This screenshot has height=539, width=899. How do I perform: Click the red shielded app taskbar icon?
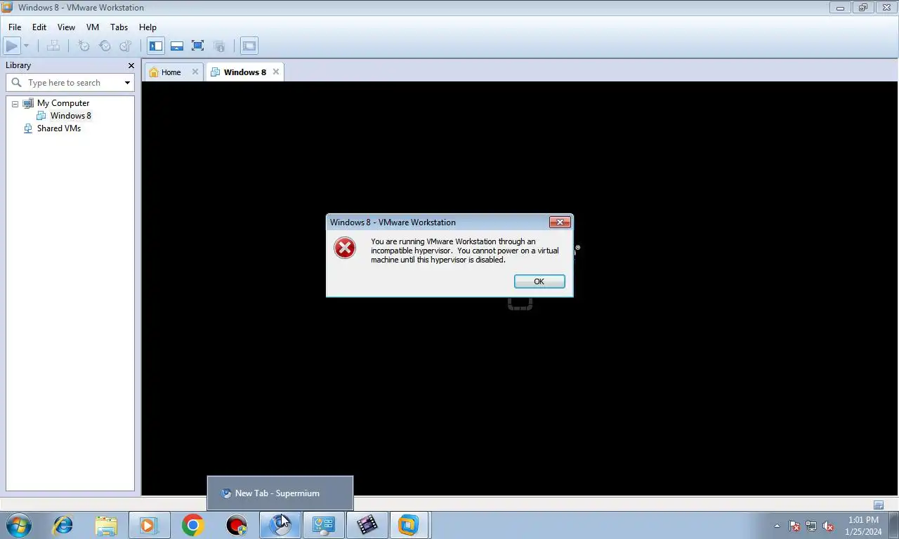237,525
